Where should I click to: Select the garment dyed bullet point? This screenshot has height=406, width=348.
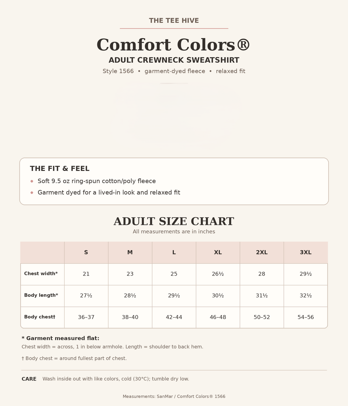coord(109,192)
